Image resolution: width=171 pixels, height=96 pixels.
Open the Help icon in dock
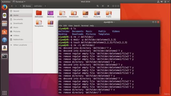click(5, 40)
